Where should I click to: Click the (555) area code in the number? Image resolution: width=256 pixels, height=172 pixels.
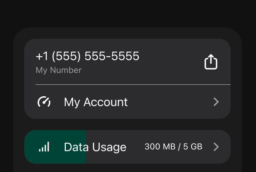[66, 56]
